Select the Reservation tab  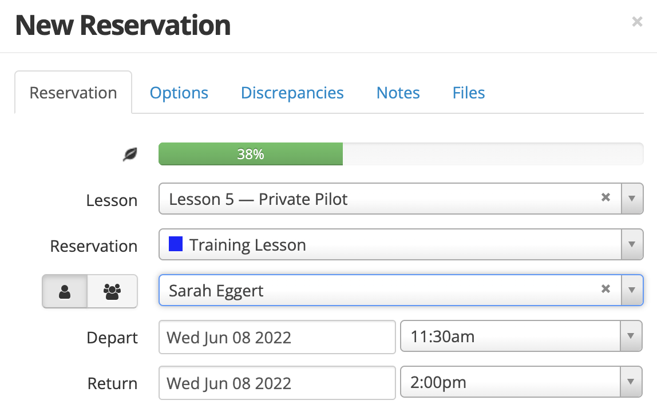click(x=73, y=93)
